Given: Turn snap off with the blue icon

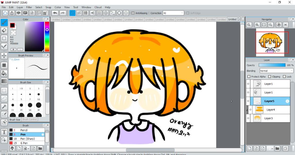Looking at the screenshot, I should pyautogui.click(x=72, y=13).
